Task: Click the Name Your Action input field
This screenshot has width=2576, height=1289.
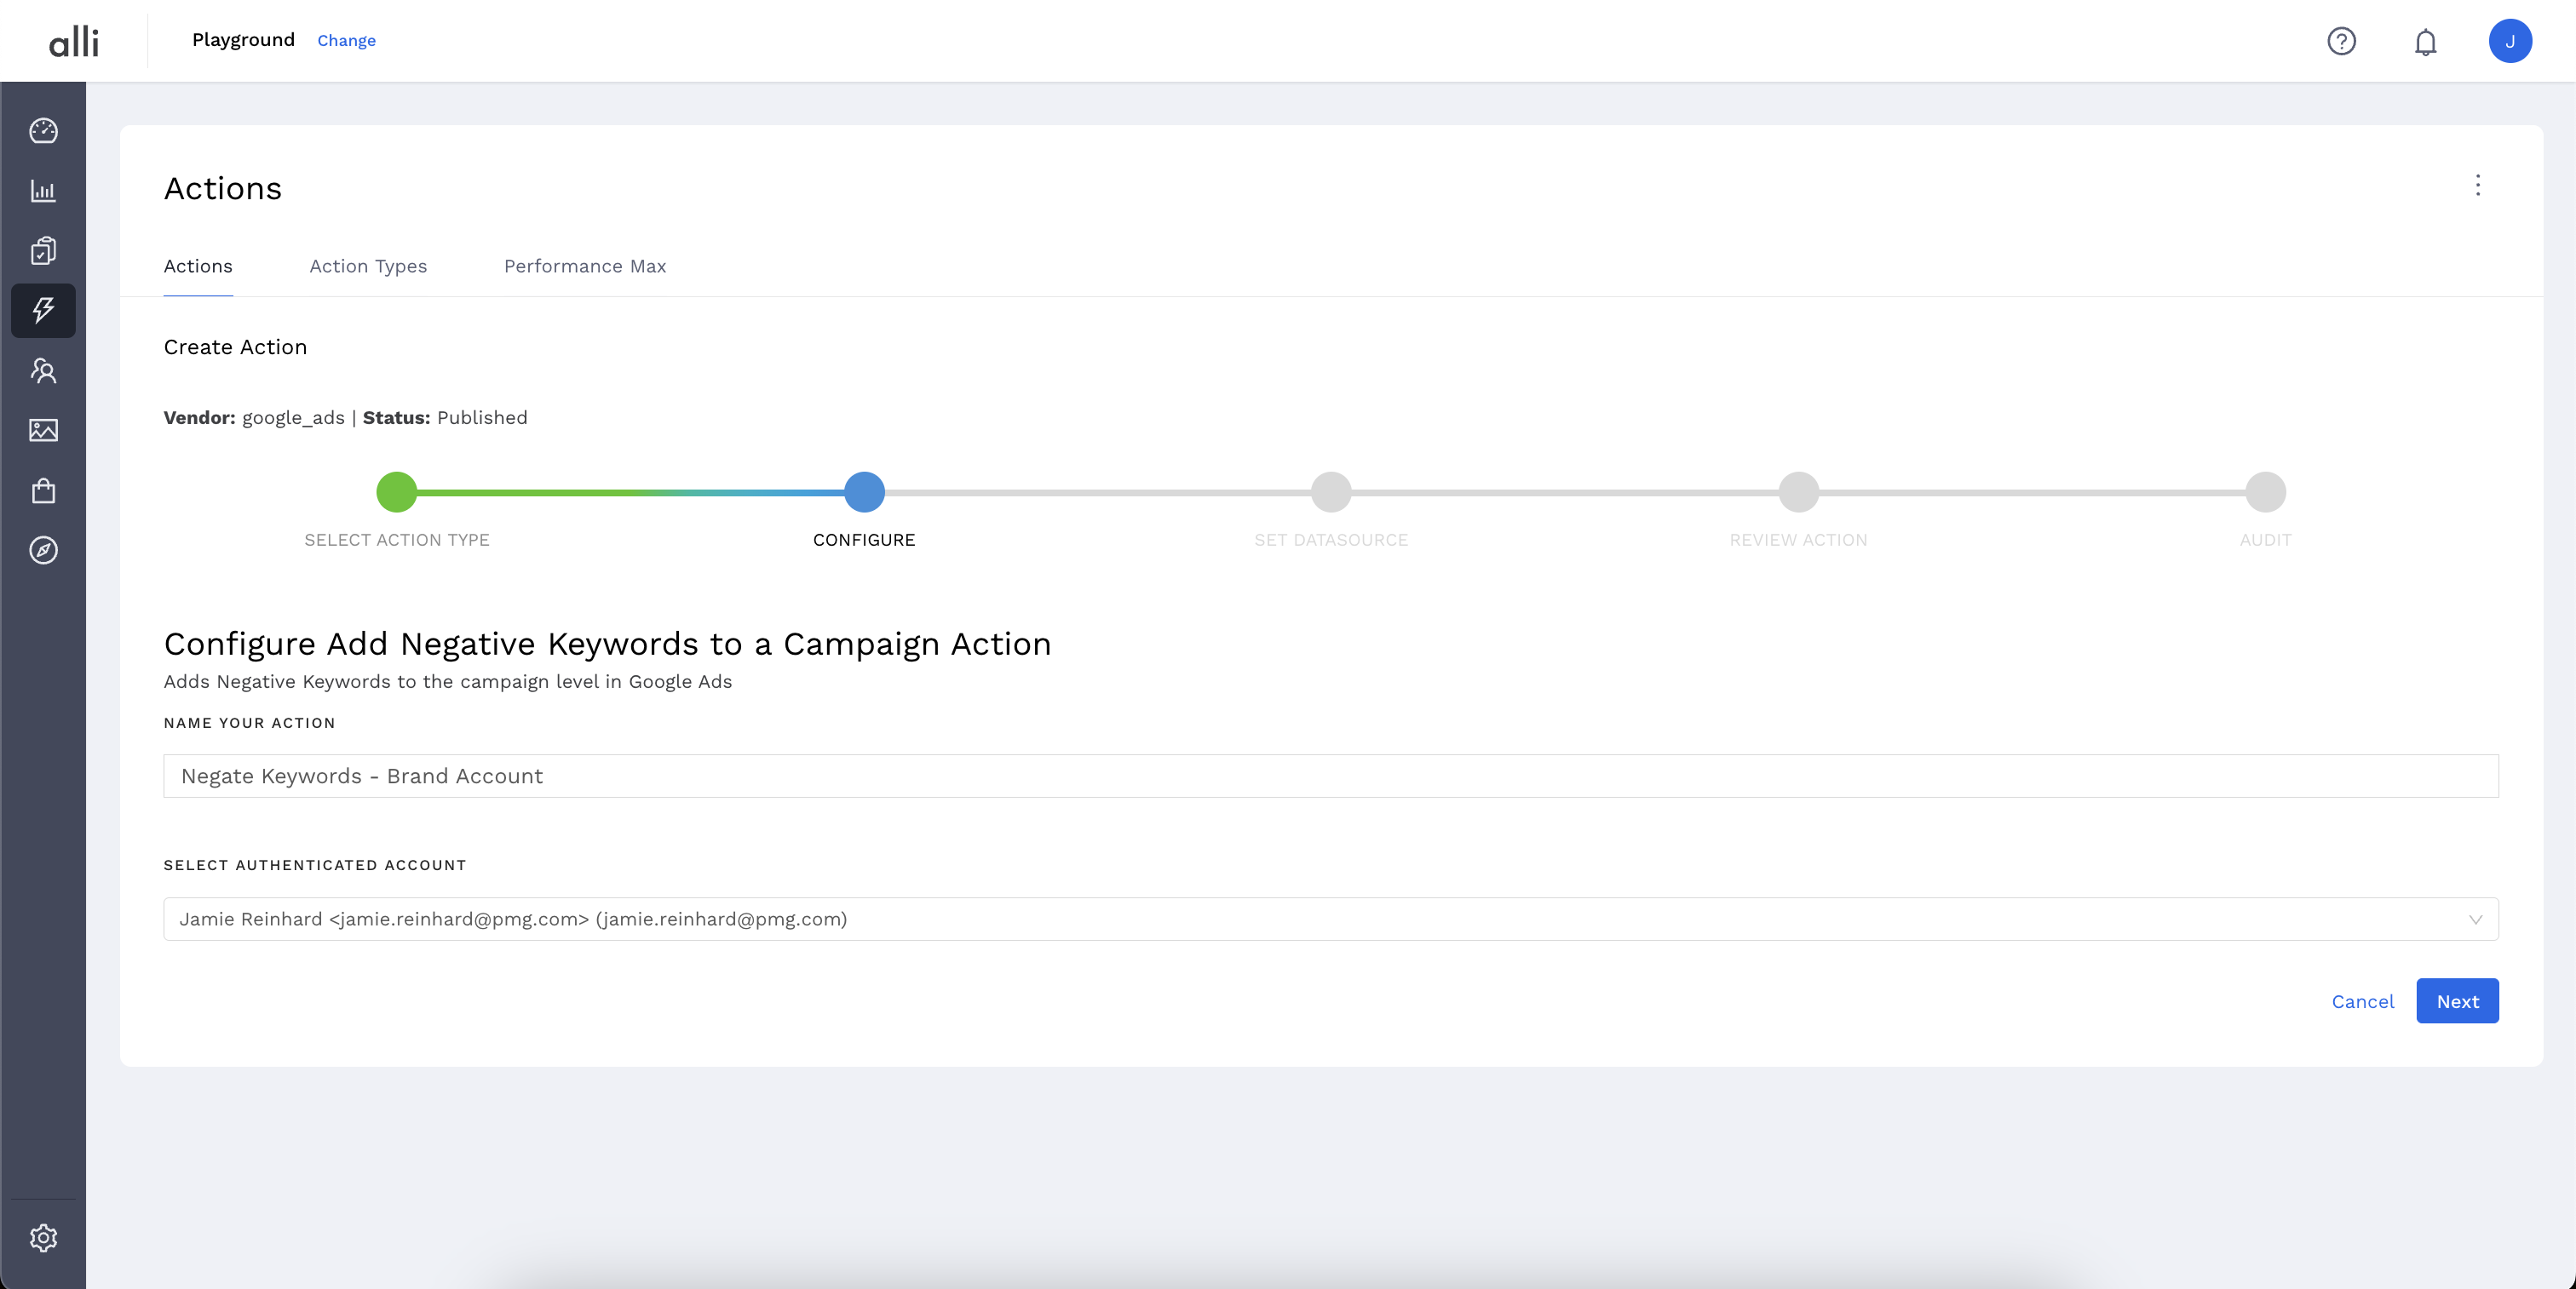Action: [1330, 776]
